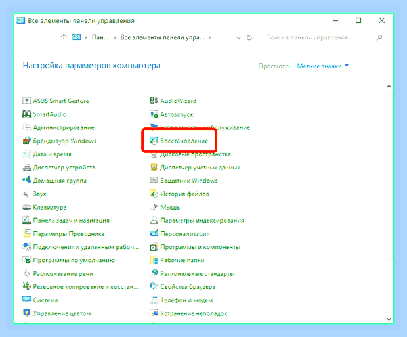Screen dimensions: 407x337
Task: Click the Администрирование icon
Action: [x=26, y=127]
